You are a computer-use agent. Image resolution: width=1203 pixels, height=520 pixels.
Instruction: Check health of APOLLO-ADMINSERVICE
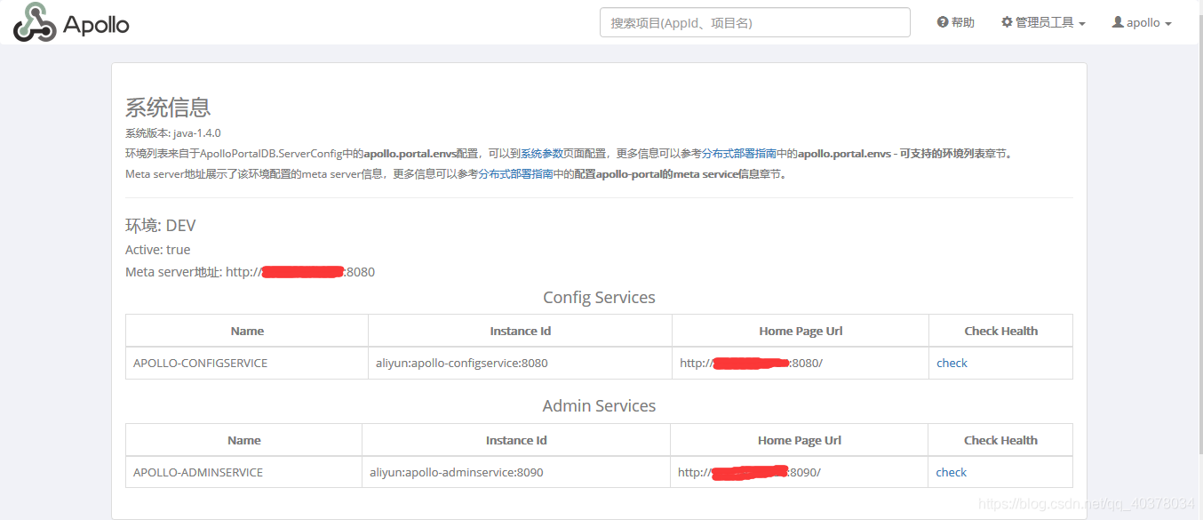click(x=951, y=472)
